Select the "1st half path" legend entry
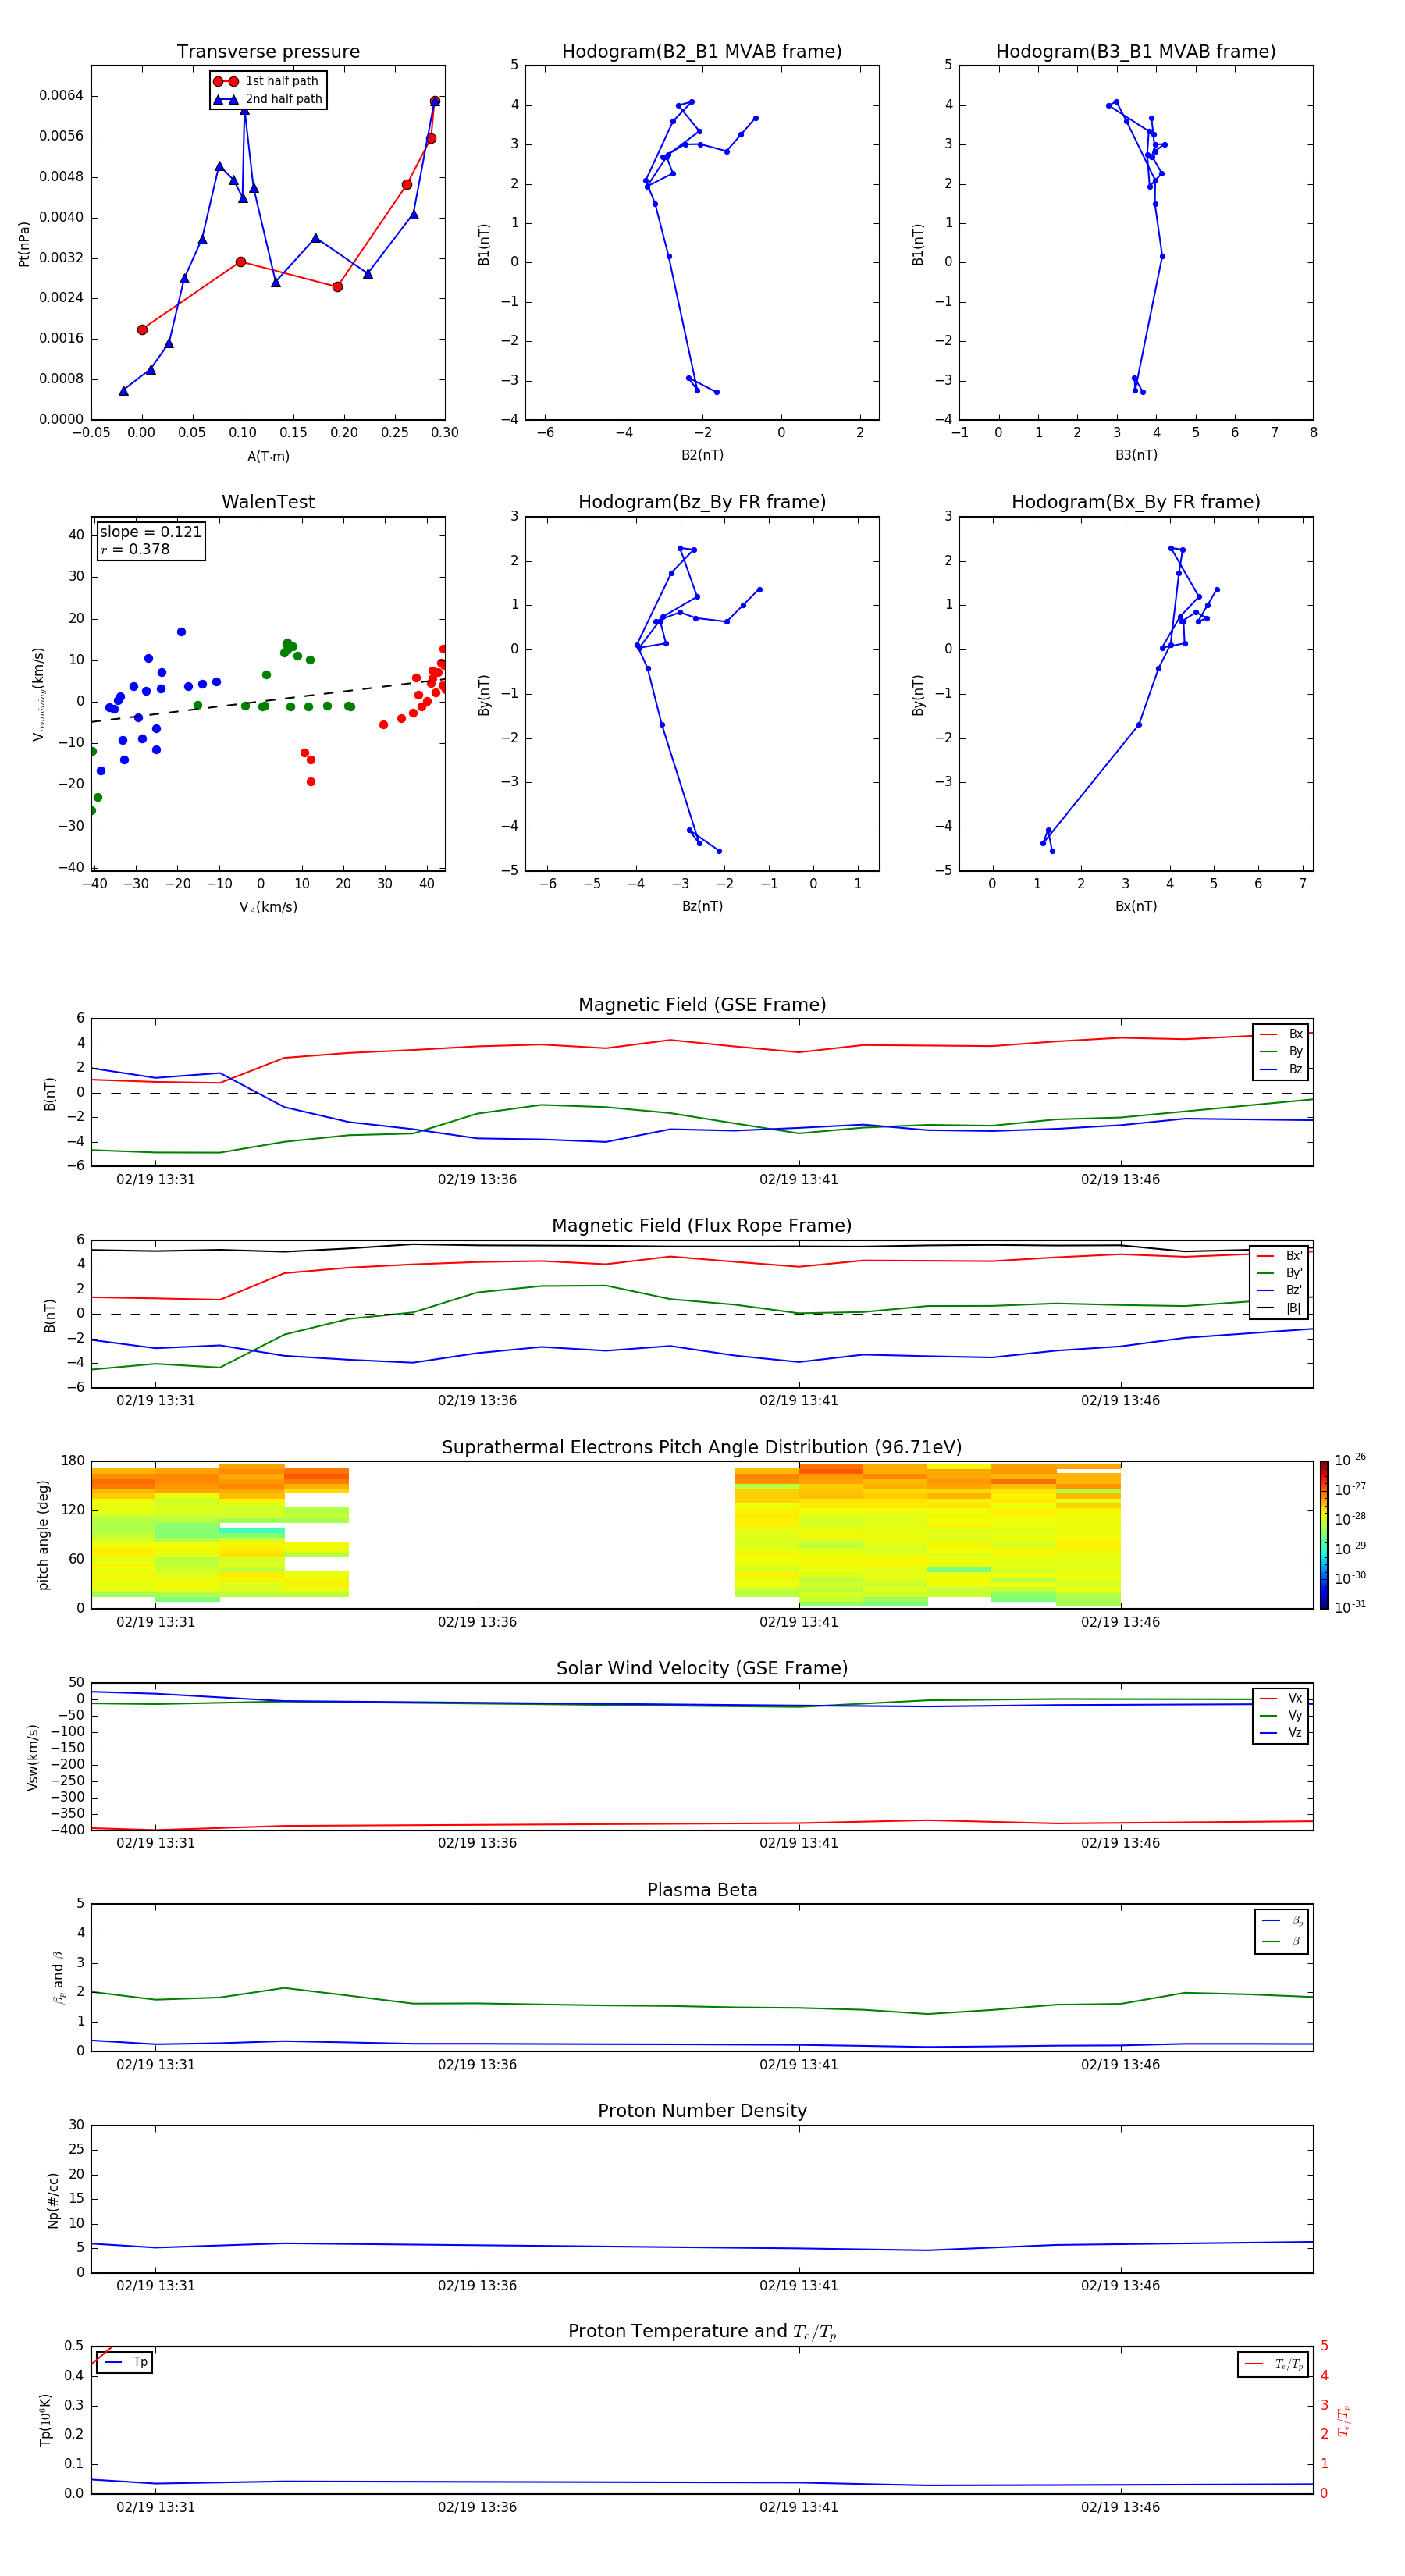1405x2576 pixels. click(267, 81)
